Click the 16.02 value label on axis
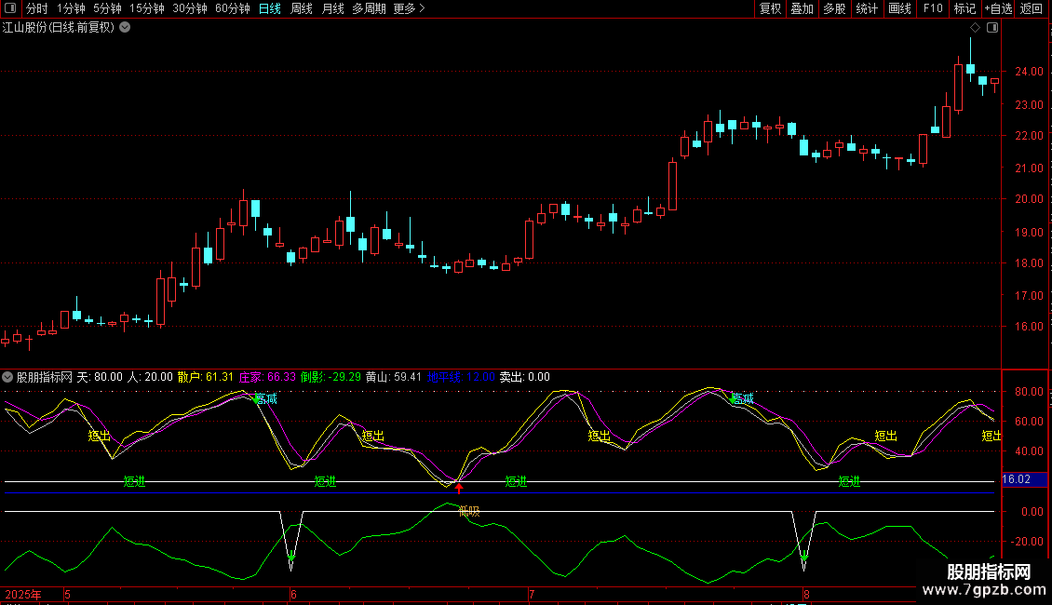This screenshot has height=605, width=1052. 1016,479
